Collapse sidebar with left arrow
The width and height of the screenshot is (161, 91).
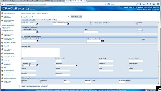(20, 86)
